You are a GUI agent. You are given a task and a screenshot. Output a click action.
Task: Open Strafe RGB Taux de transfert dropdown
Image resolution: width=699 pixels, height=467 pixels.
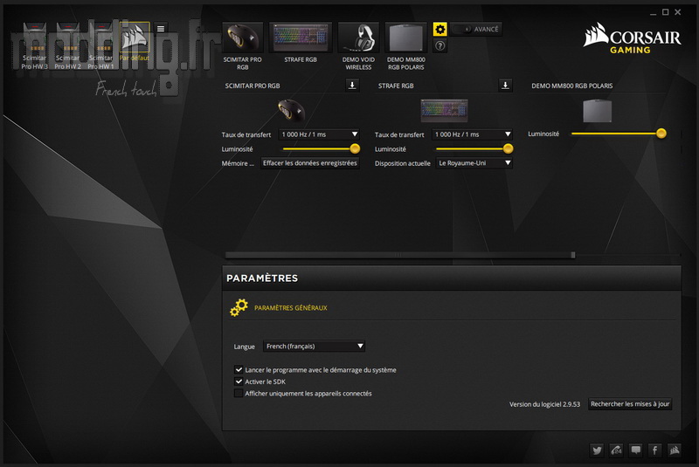click(472, 134)
